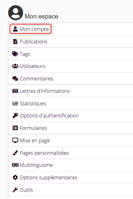
Task: Click the bar chart icon for Statistiques
Action: (x=15, y=103)
